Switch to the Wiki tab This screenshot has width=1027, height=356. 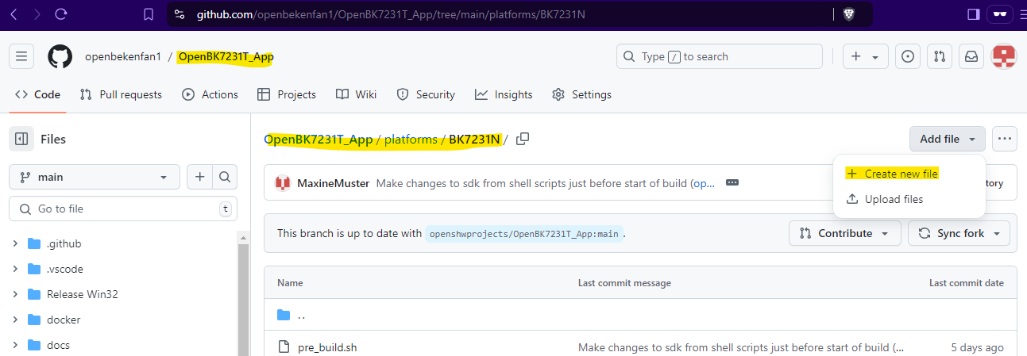356,94
